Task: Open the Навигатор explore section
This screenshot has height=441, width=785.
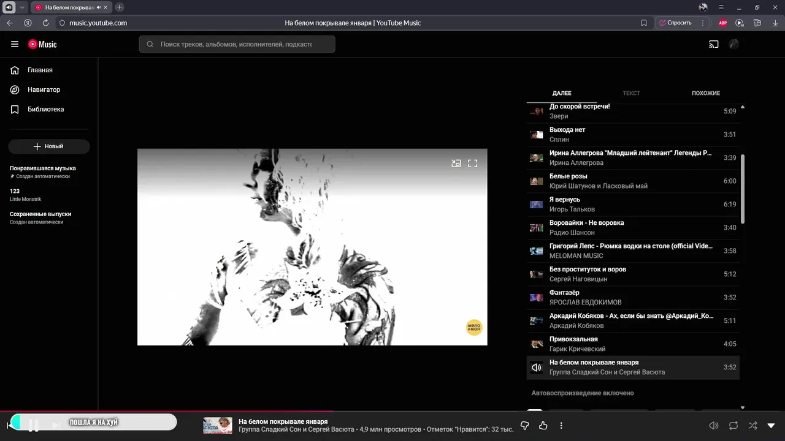Action: [x=49, y=89]
